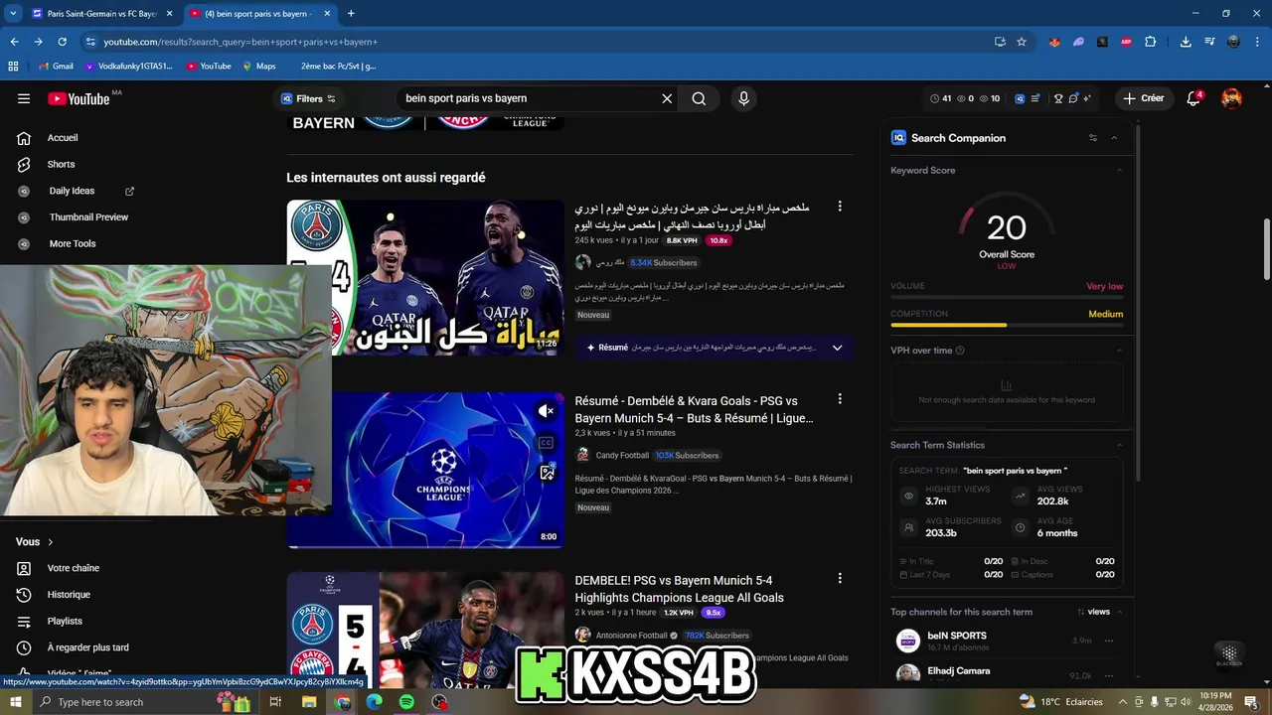Viewport: 1272px width, 715px height.
Task: Click the COMPETITION yellow progress bar
Action: click(x=949, y=325)
